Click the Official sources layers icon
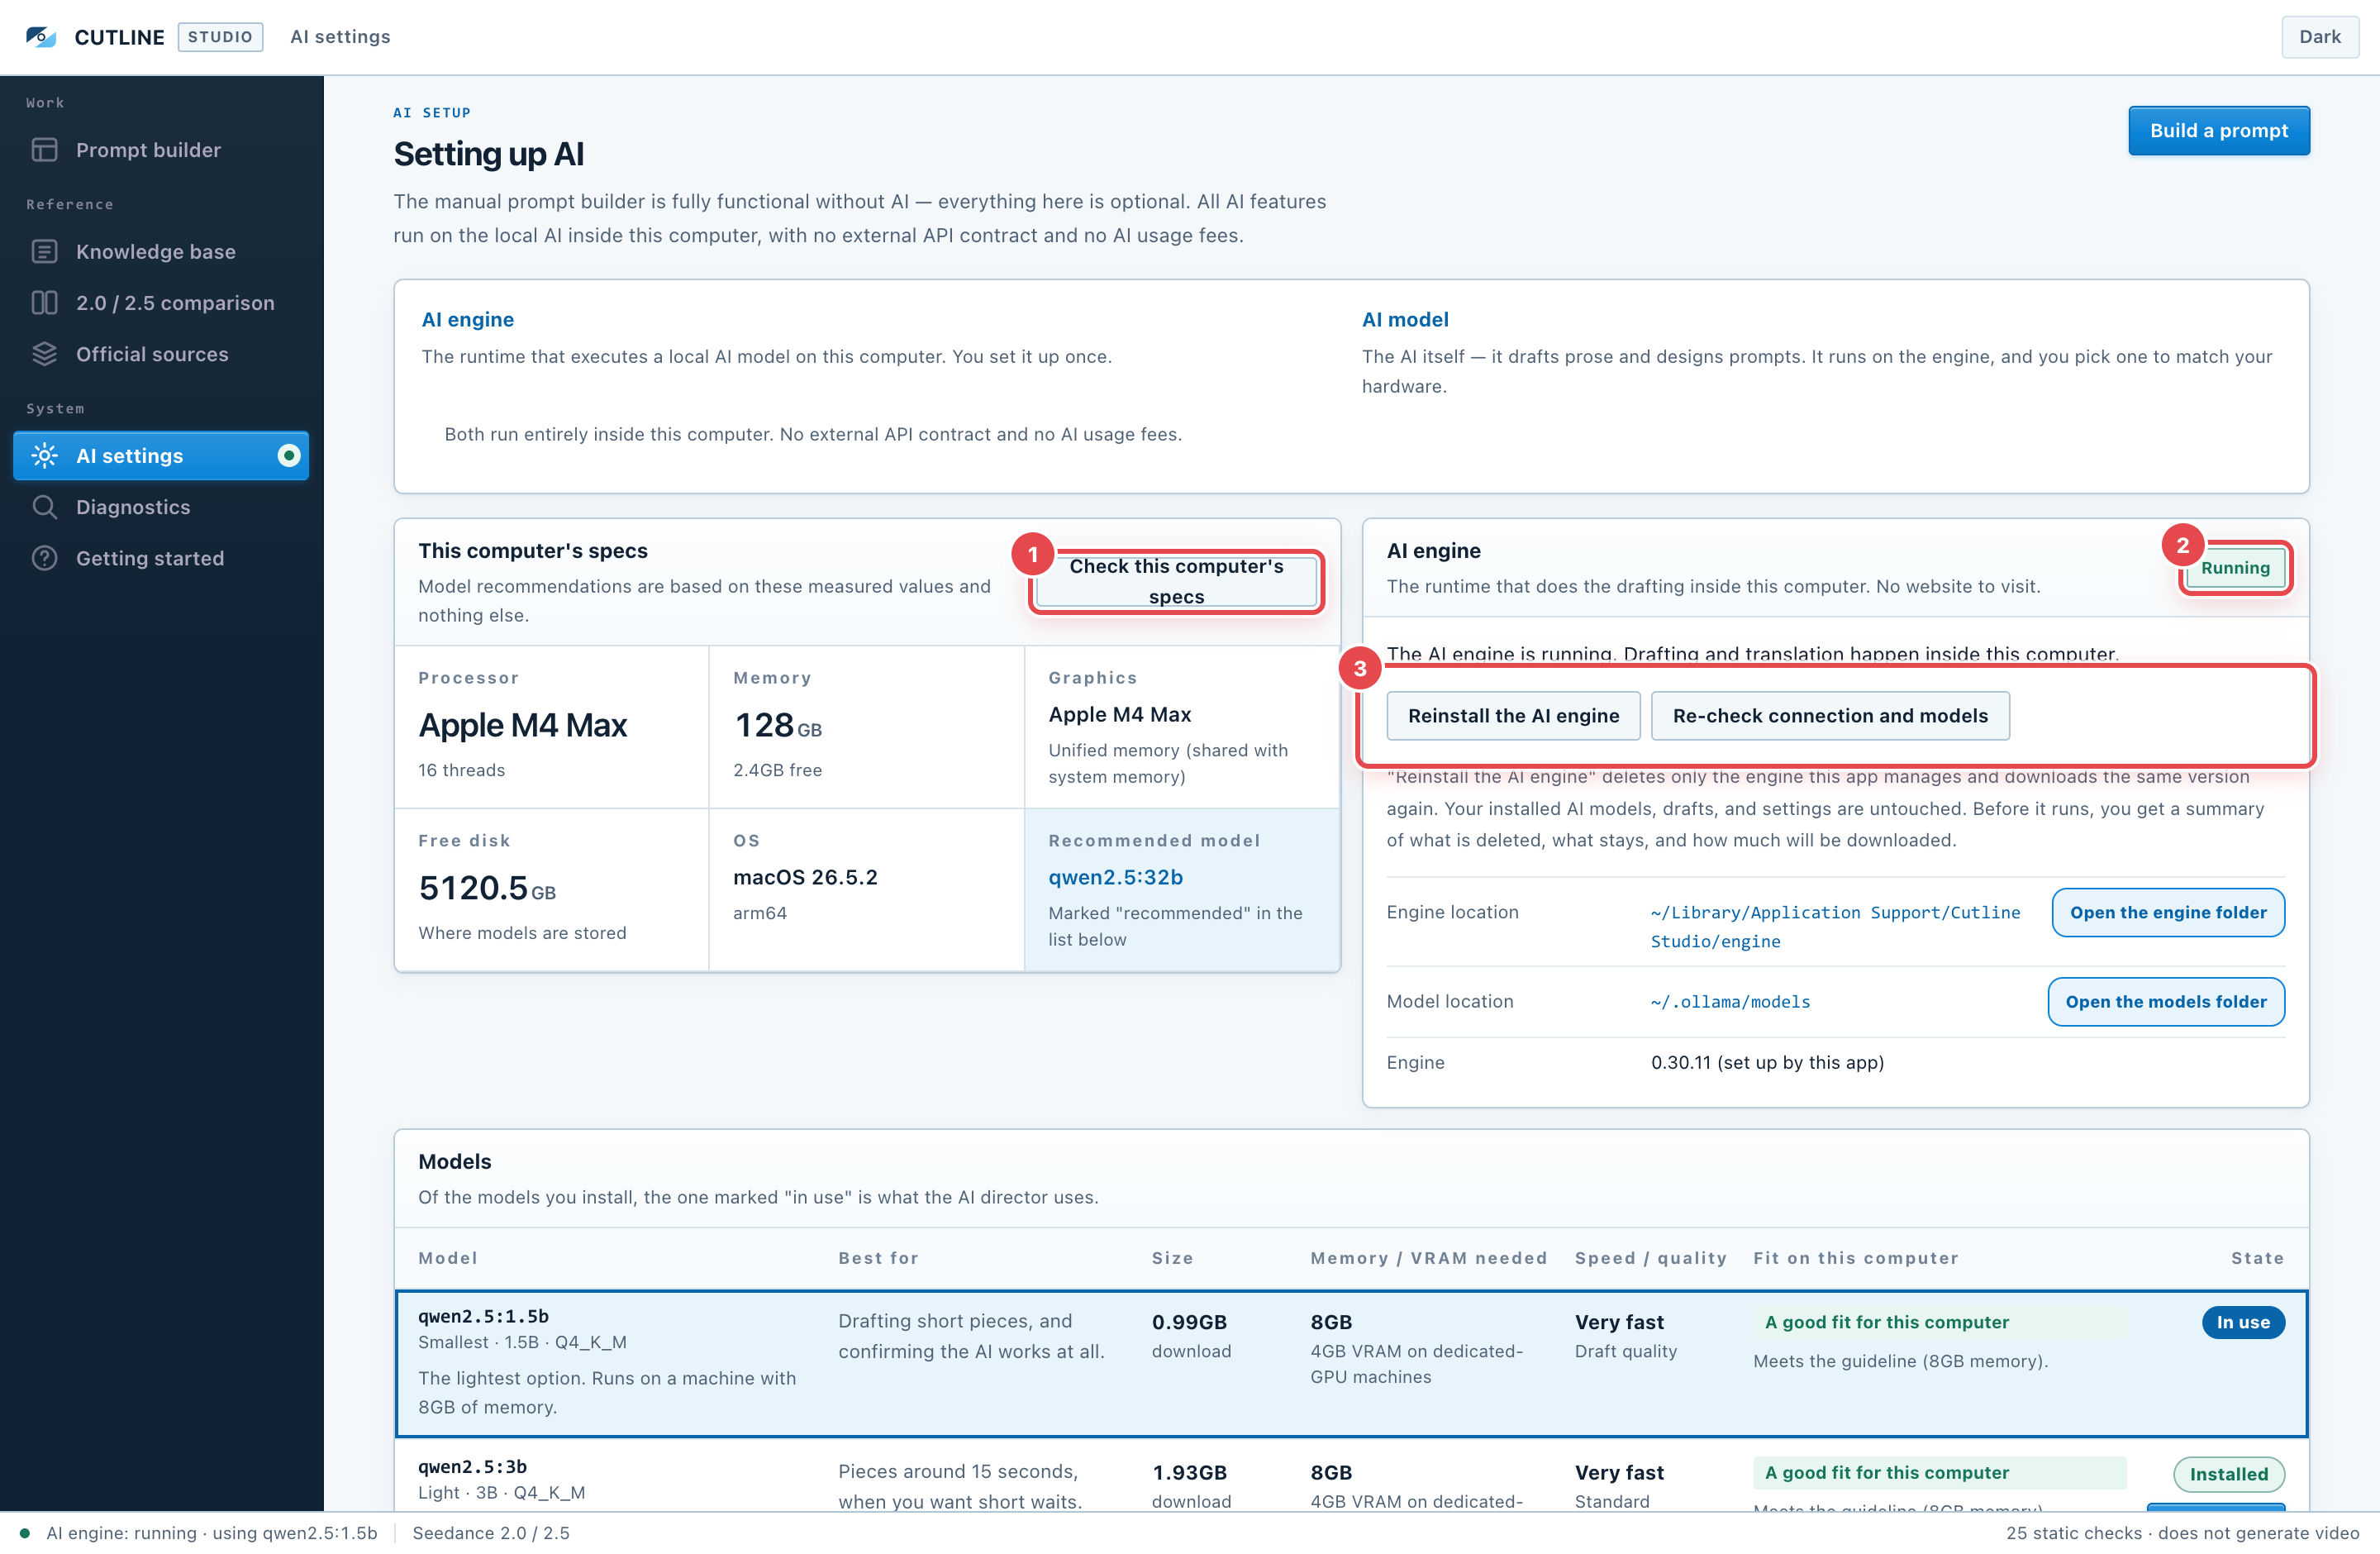Viewport: 2380px width, 1554px height. tap(45, 354)
